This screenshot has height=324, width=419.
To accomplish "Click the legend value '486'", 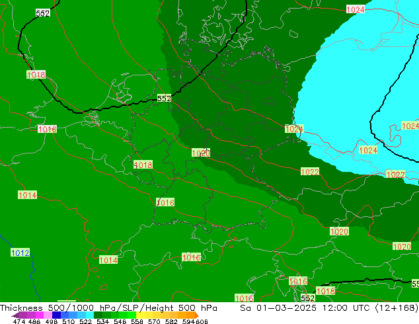I will pos(34,321).
